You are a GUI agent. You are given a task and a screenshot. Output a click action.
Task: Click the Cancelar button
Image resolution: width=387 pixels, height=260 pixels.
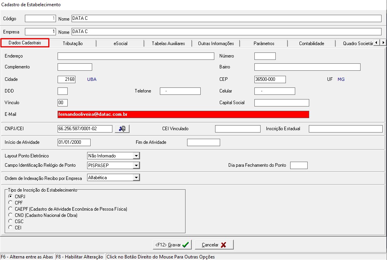click(x=214, y=245)
